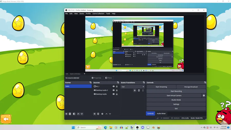Lock the lol_1 source
231x130 pixels.
tap(117, 86)
